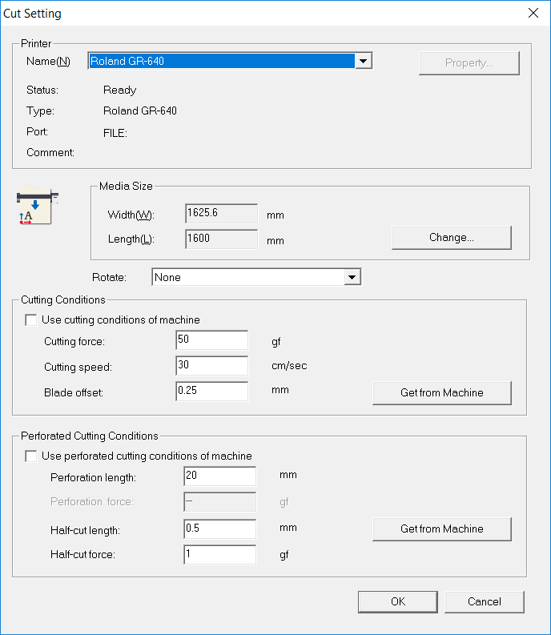
Task: Close the Cut Setting dialog
Action: point(533,13)
